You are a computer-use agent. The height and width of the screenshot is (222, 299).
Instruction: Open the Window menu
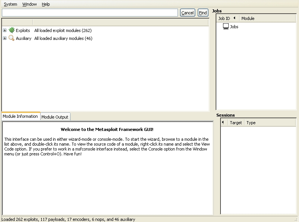click(29, 4)
